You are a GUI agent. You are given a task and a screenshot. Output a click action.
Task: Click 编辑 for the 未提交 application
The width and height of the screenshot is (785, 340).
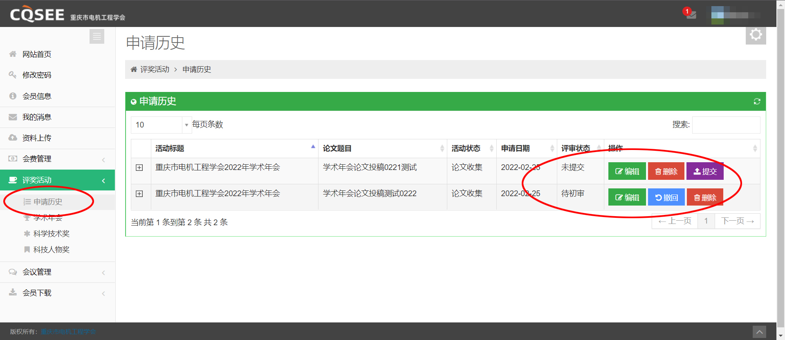pos(627,171)
